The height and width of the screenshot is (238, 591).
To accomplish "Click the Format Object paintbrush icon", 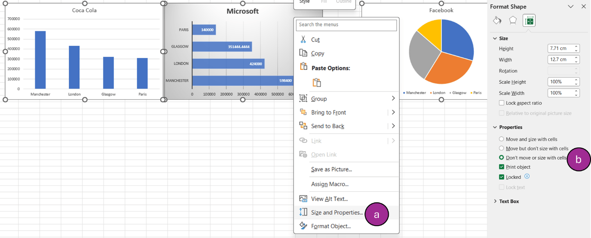I will (x=303, y=226).
